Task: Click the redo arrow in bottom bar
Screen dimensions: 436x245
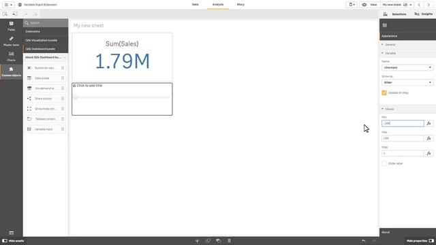Action: tap(374, 241)
